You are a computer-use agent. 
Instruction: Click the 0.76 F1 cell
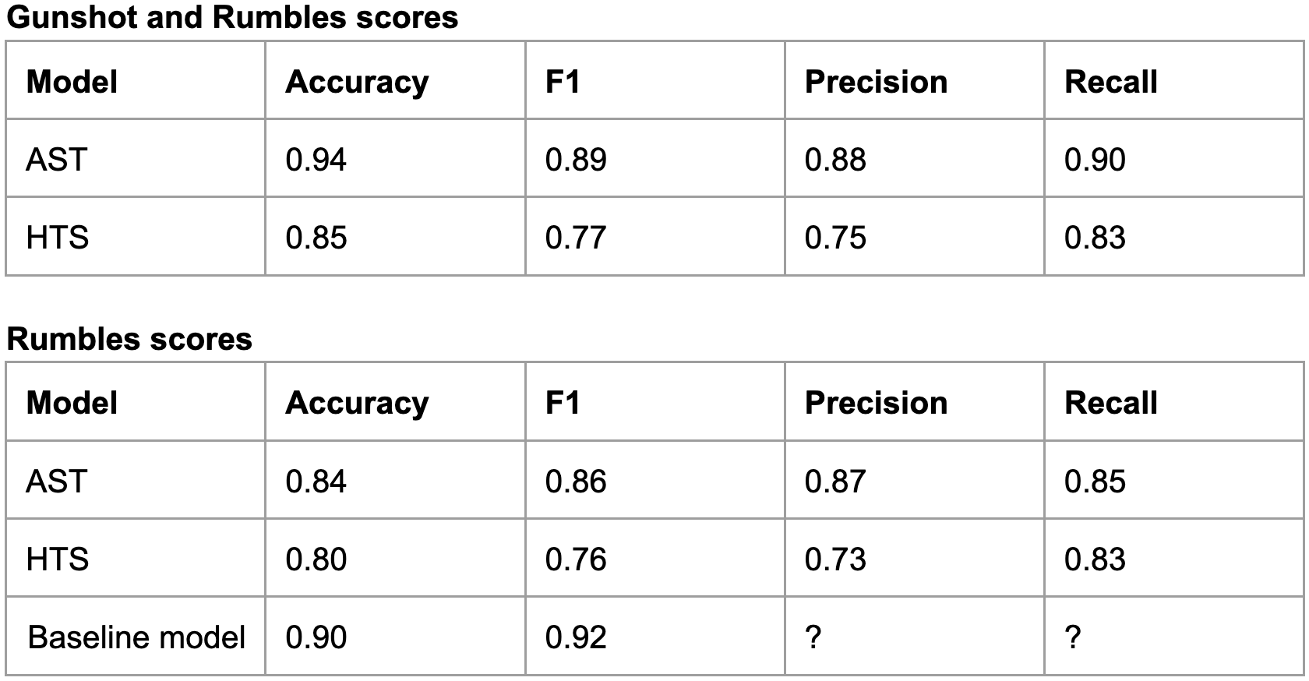tap(576, 559)
